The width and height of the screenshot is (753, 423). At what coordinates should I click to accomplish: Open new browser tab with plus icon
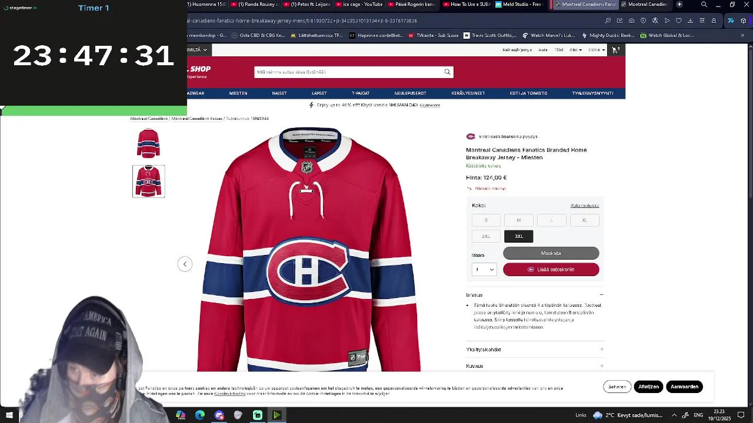tap(679, 5)
